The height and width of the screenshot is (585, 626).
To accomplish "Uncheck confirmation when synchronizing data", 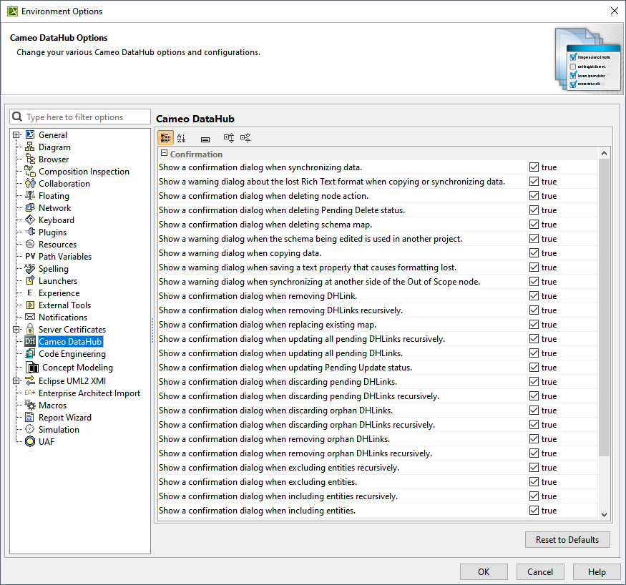I will coord(534,167).
